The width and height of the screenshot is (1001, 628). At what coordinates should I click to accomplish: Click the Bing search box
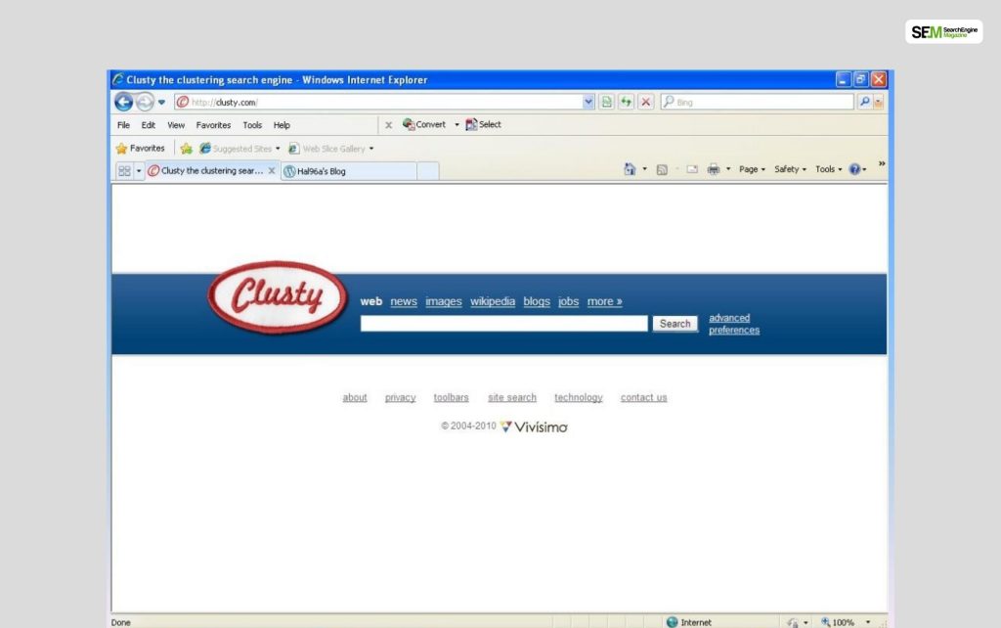(x=758, y=102)
